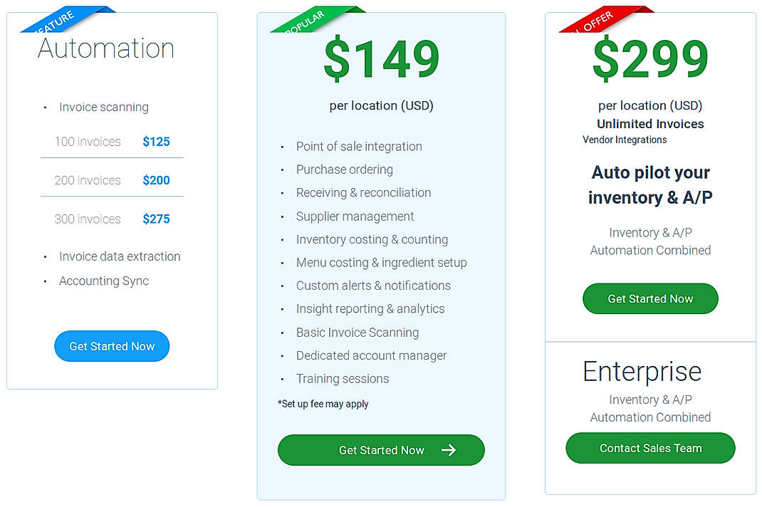Click Get Started Now on $299 plan

point(649,298)
